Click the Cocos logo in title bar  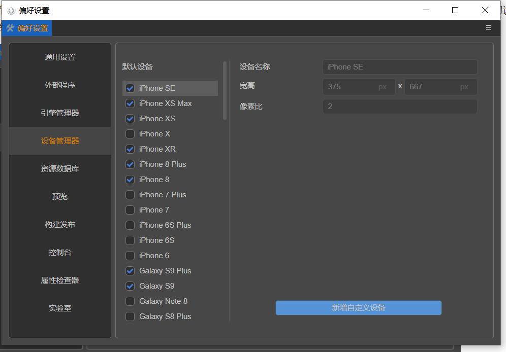point(11,10)
